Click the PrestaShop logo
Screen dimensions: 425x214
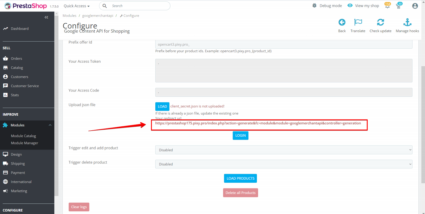(26, 6)
